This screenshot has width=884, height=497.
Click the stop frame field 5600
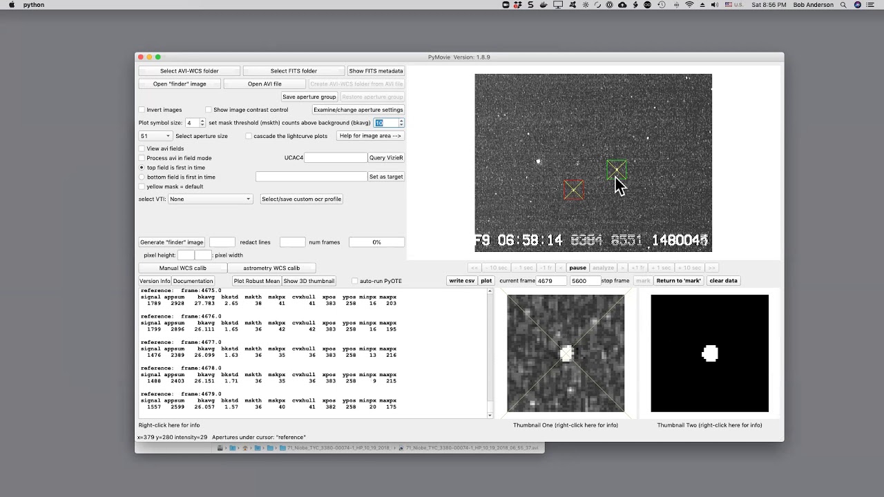[x=585, y=281]
